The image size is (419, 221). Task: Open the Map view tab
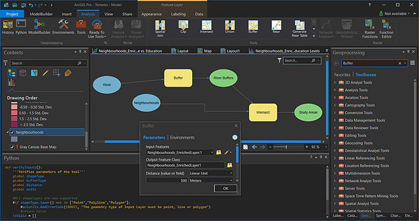point(205,51)
